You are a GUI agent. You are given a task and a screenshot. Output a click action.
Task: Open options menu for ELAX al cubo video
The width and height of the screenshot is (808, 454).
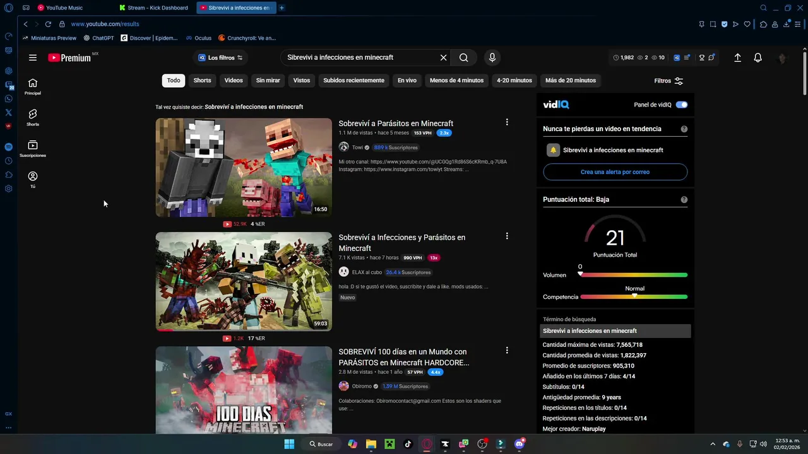point(507,236)
